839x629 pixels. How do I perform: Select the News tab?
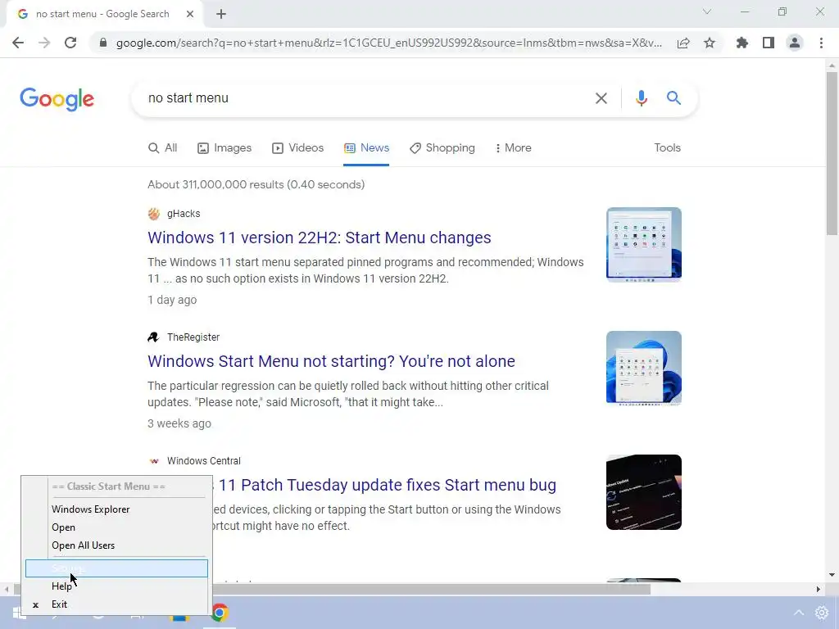click(366, 147)
